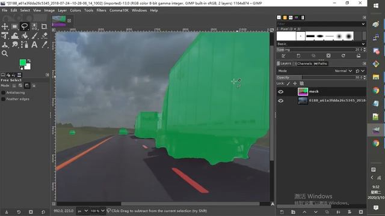Set selection mode to Add
Viewport: 385px width, 216px height.
20,86
